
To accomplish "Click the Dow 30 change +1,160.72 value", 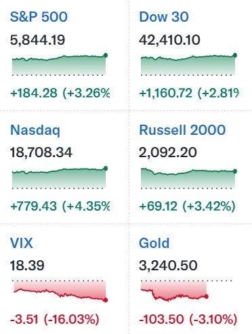I will point(166,93).
